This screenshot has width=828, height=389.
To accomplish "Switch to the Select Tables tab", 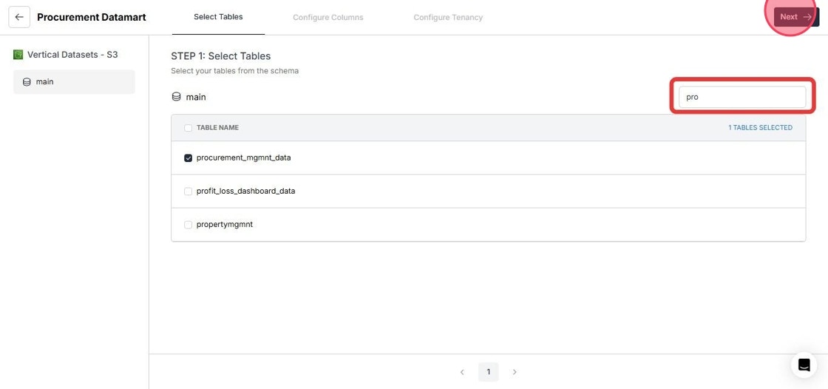I will click(x=218, y=17).
